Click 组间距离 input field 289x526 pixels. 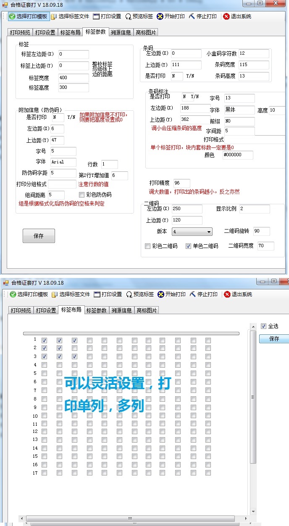56,195
